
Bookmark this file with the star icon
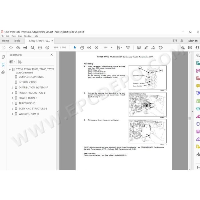(x=11, y=48)
